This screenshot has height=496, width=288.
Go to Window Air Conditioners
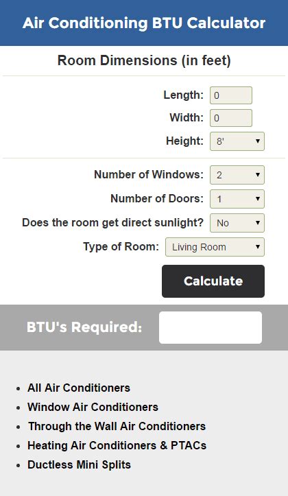[93, 407]
